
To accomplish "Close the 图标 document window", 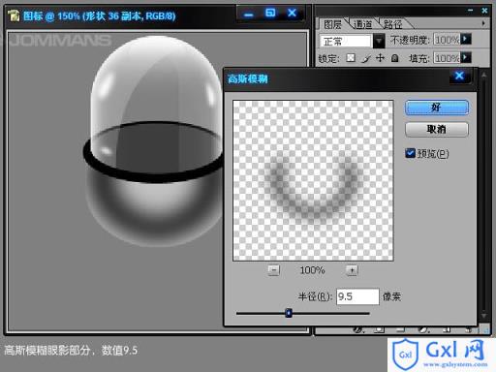I will pos(292,14).
